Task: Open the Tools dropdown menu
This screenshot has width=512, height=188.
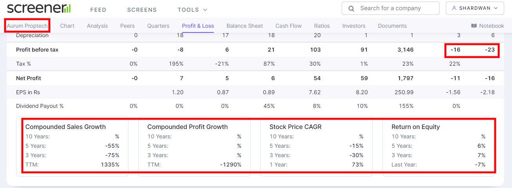Action: coord(192,10)
